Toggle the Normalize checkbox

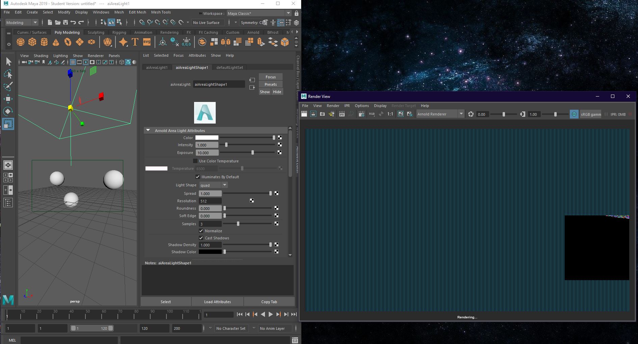(x=201, y=231)
